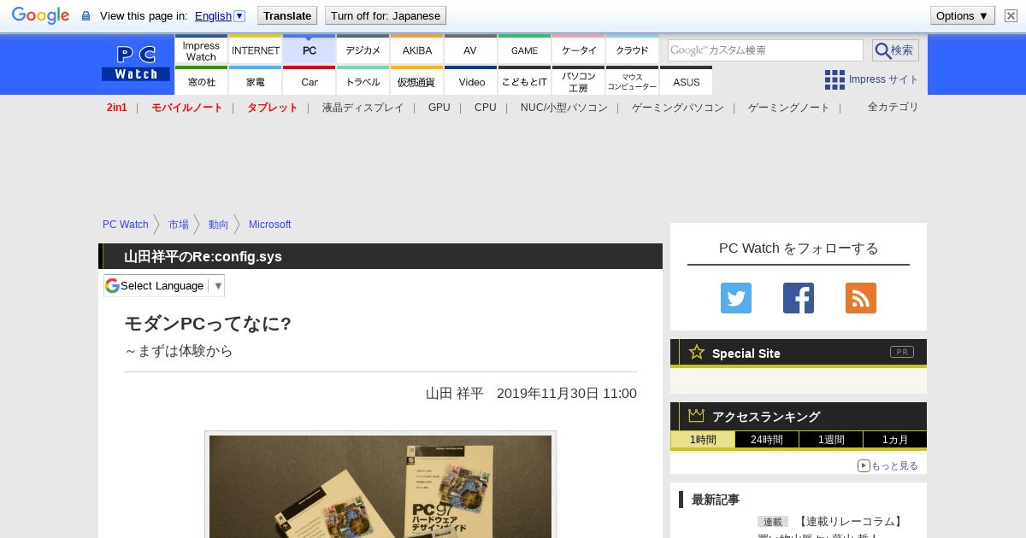Click the アクセスランキング crown icon
This screenshot has height=538, width=1026.
696,416
